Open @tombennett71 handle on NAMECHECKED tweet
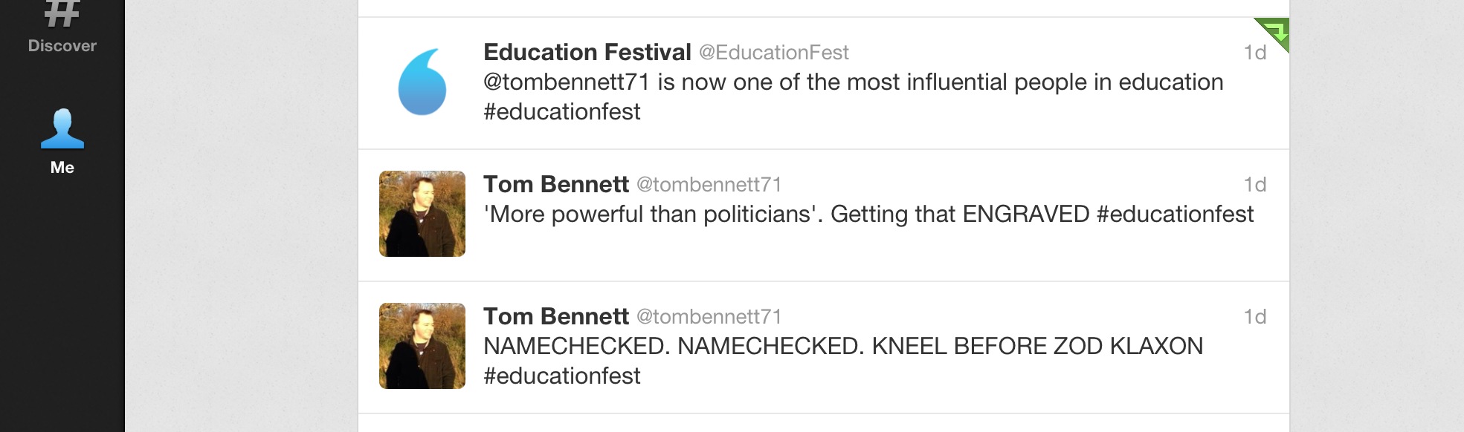Viewport: 1464px width, 432px height. 709,317
